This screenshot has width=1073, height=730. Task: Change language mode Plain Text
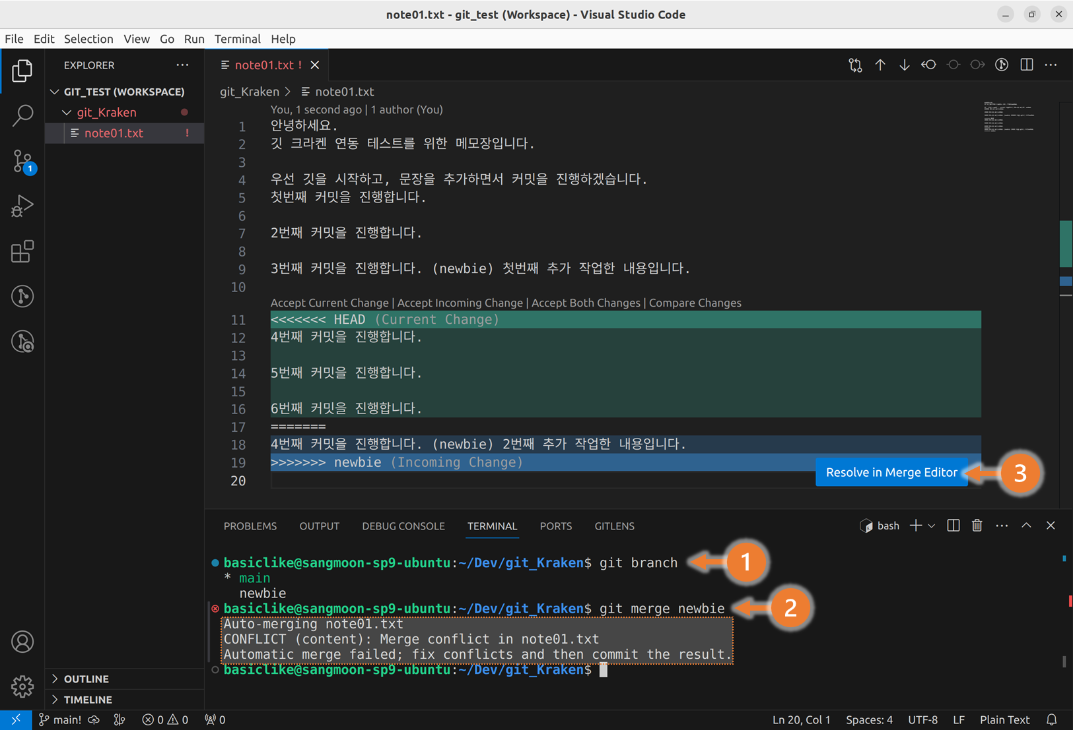(x=1004, y=719)
